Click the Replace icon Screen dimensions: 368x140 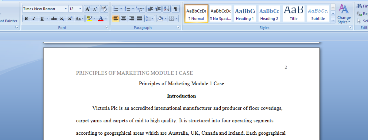click(359, 13)
